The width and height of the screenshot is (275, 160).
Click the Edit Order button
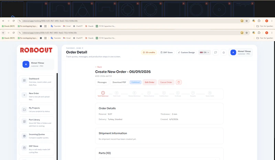[150, 82]
